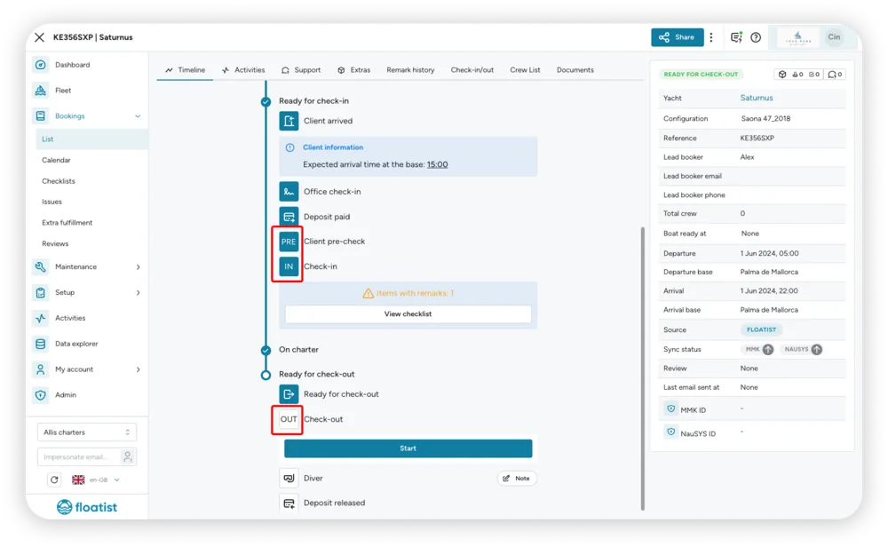Click the PRE Client pre-check icon

289,242
